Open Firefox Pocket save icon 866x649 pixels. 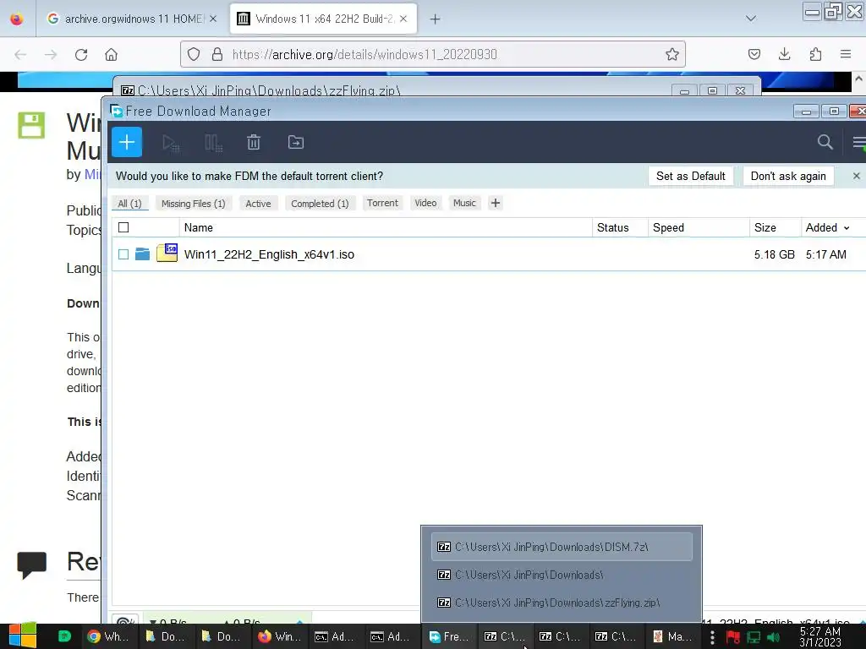(754, 54)
